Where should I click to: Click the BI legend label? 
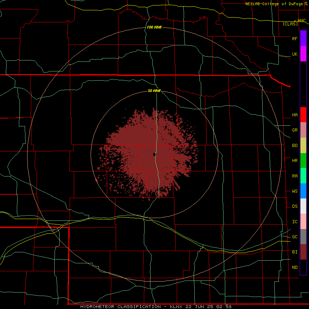click(295, 252)
